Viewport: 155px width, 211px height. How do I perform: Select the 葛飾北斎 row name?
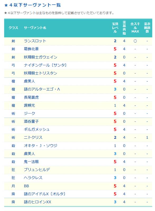(x=31, y=49)
